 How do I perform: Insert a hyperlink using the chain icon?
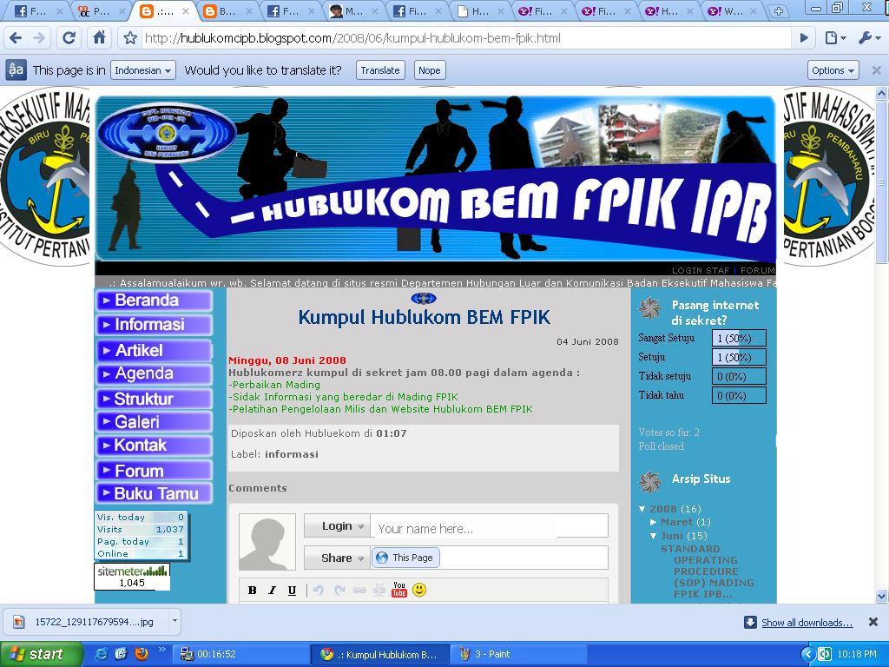click(360, 590)
